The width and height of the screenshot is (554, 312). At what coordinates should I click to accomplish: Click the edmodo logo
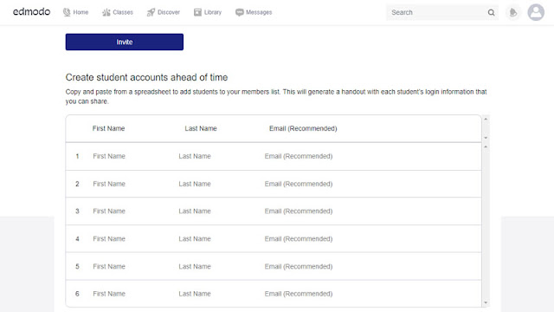tap(31, 11)
